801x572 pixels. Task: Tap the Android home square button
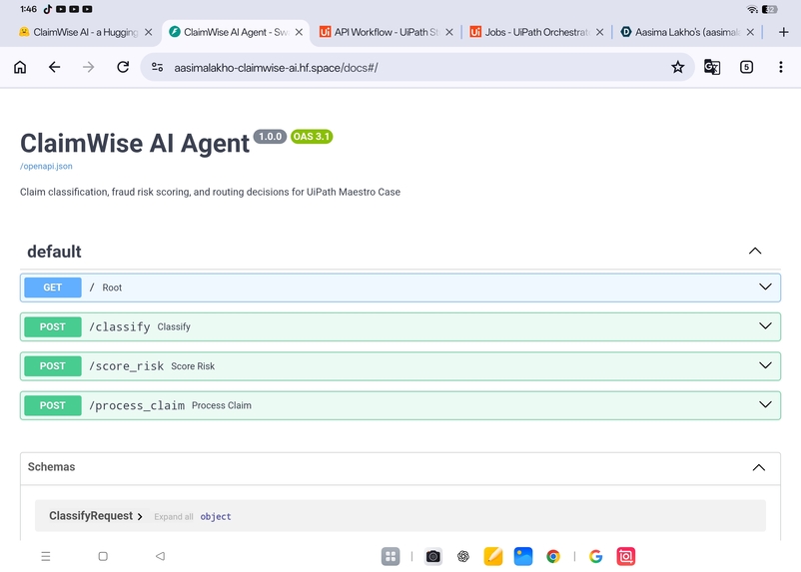(103, 556)
